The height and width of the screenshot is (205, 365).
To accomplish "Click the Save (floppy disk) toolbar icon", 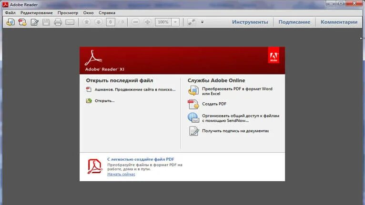I will pyautogui.click(x=46, y=22).
